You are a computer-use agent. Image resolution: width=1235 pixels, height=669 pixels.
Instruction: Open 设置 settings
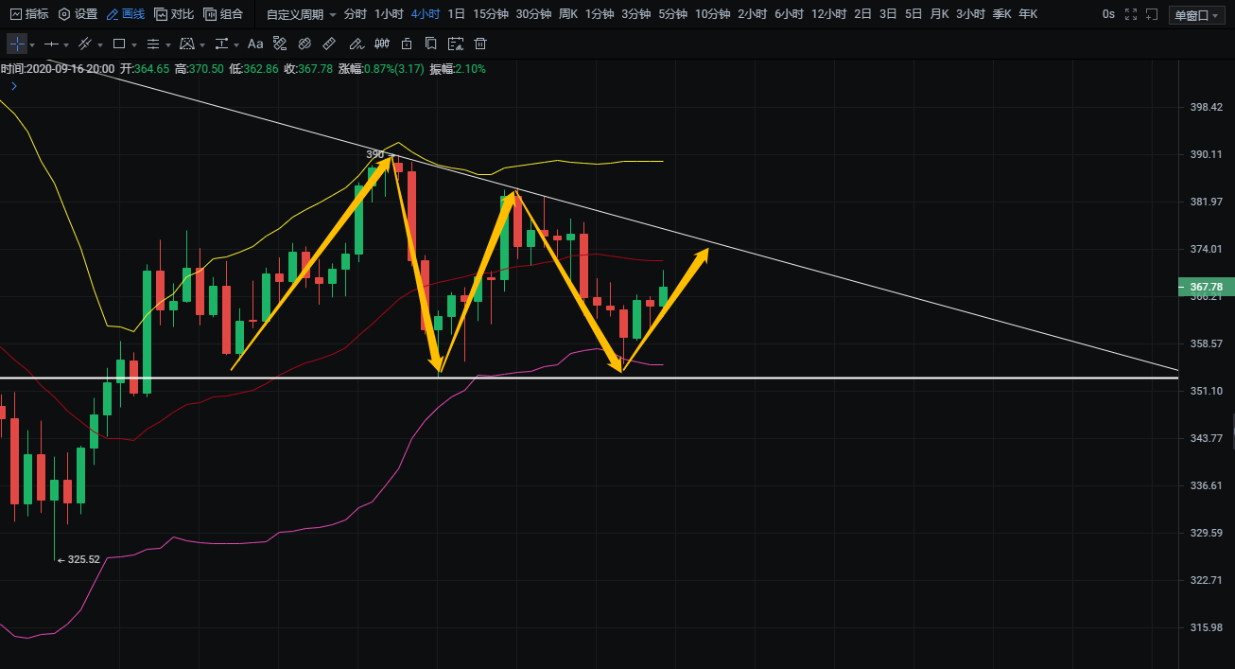78,14
